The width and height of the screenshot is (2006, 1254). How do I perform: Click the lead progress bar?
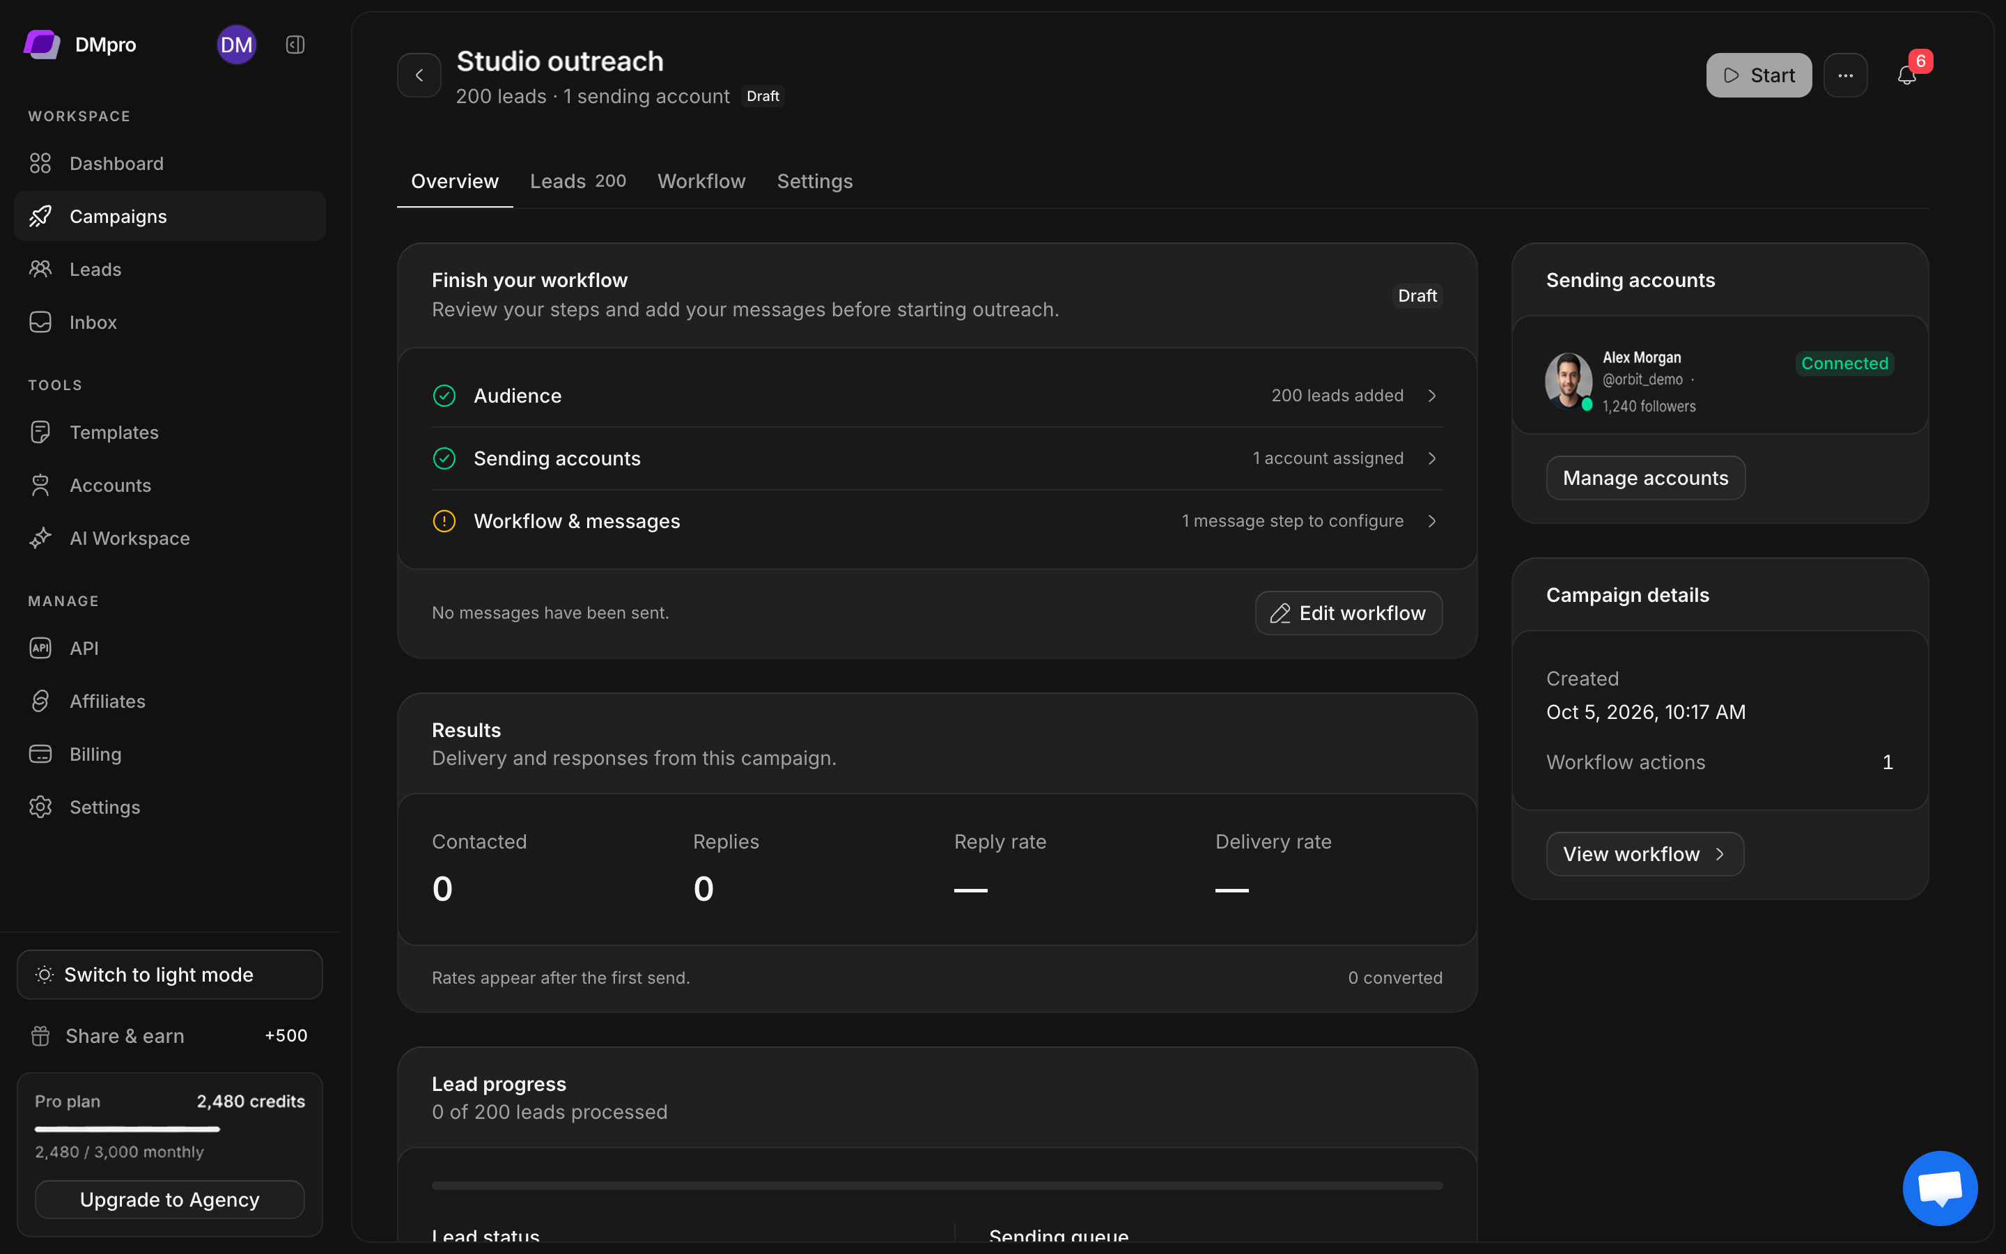[937, 1186]
